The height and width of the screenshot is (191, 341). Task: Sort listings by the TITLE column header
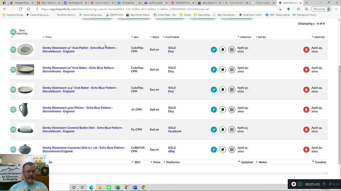(x=47, y=37)
